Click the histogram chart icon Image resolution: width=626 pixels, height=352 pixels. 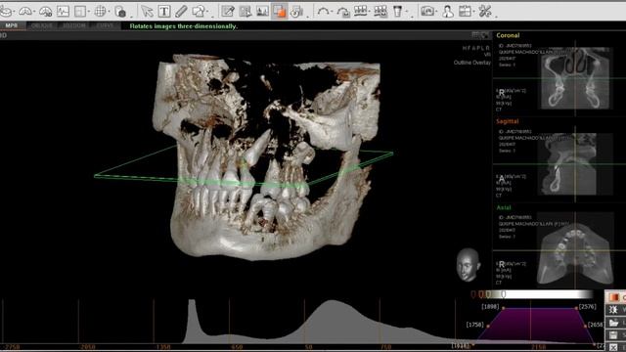(262, 11)
